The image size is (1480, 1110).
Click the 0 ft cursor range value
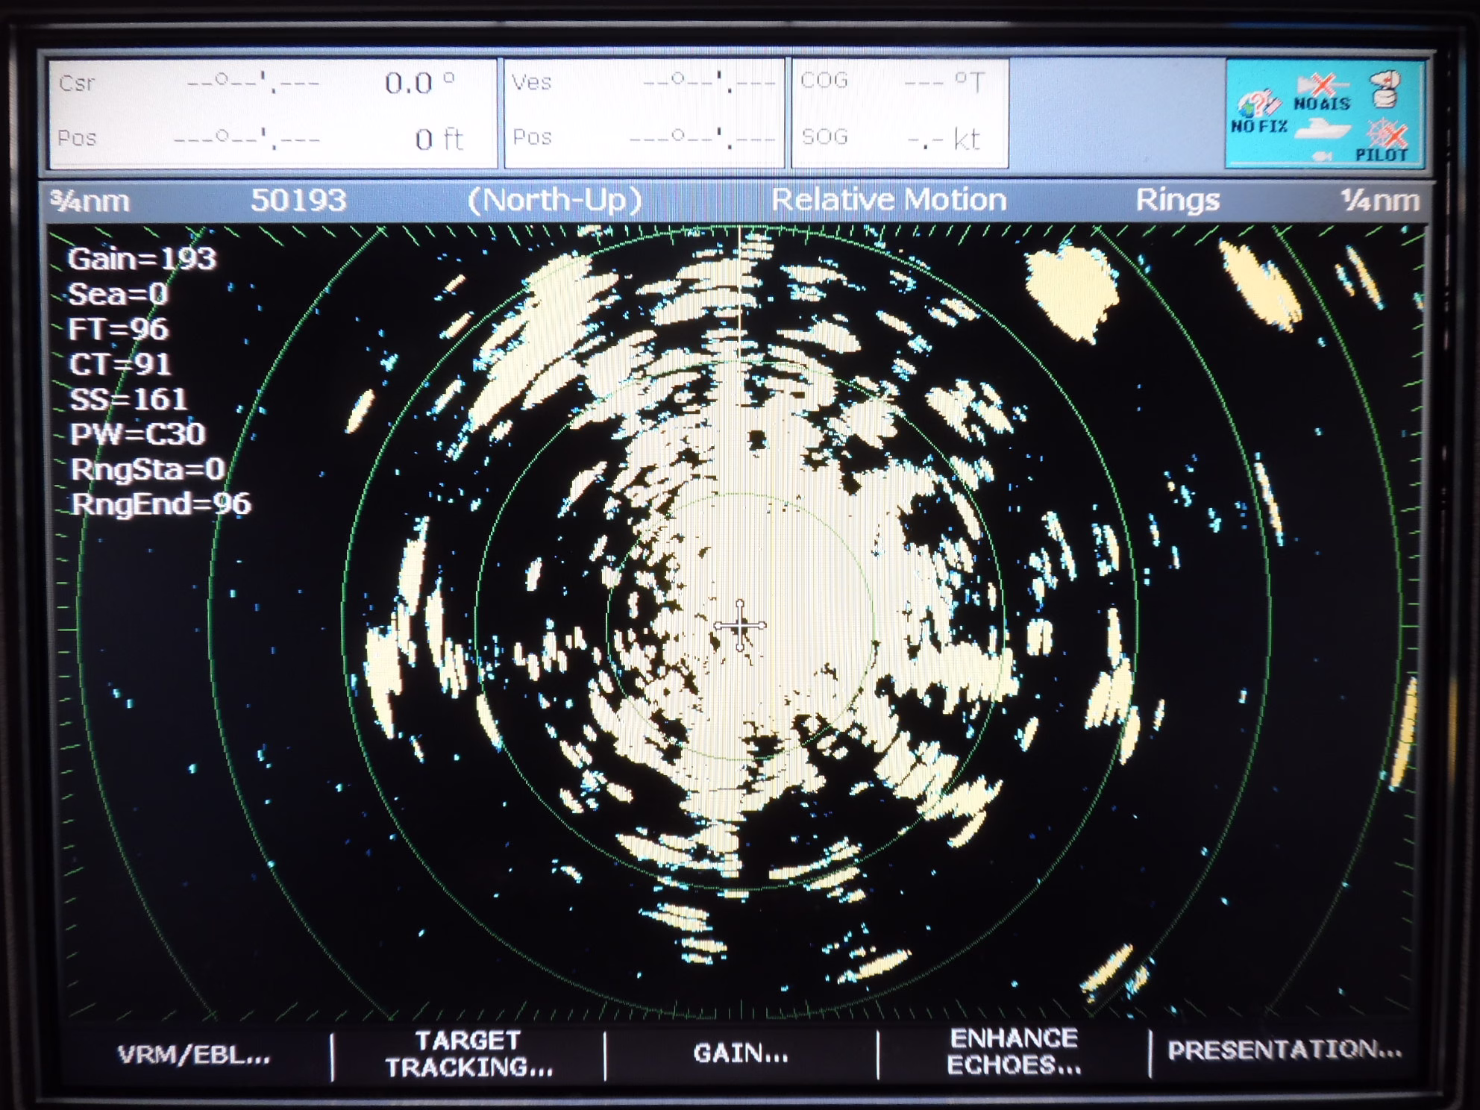tap(439, 139)
